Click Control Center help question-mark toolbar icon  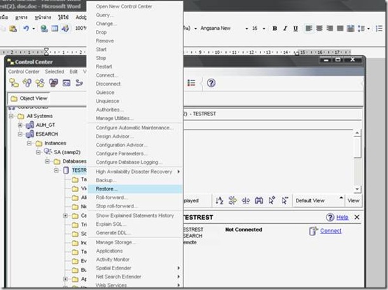[x=211, y=83]
